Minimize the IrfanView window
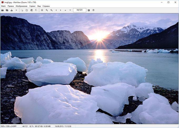This screenshot has width=179, height=128. tap(162, 2)
